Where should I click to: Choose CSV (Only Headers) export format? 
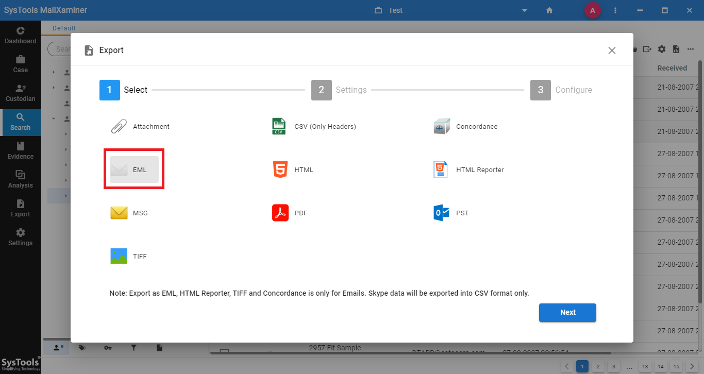[x=314, y=126]
